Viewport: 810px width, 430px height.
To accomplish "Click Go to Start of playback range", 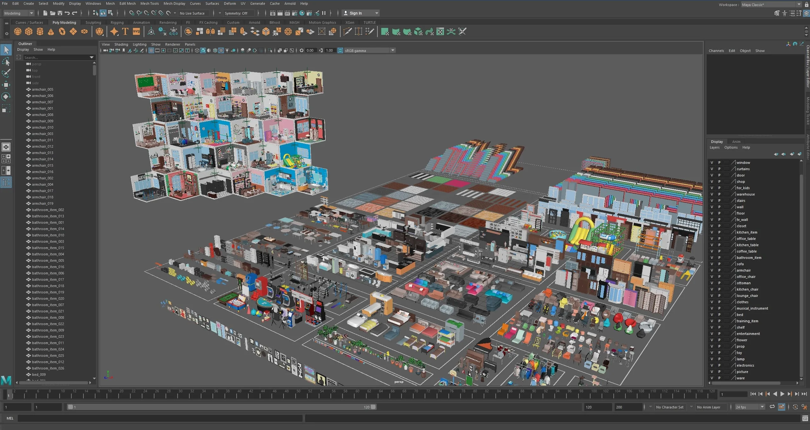I will point(753,394).
